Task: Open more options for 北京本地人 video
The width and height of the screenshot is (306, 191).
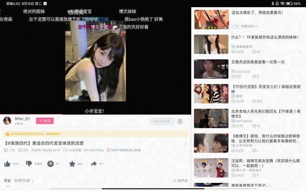Action: click(300, 126)
